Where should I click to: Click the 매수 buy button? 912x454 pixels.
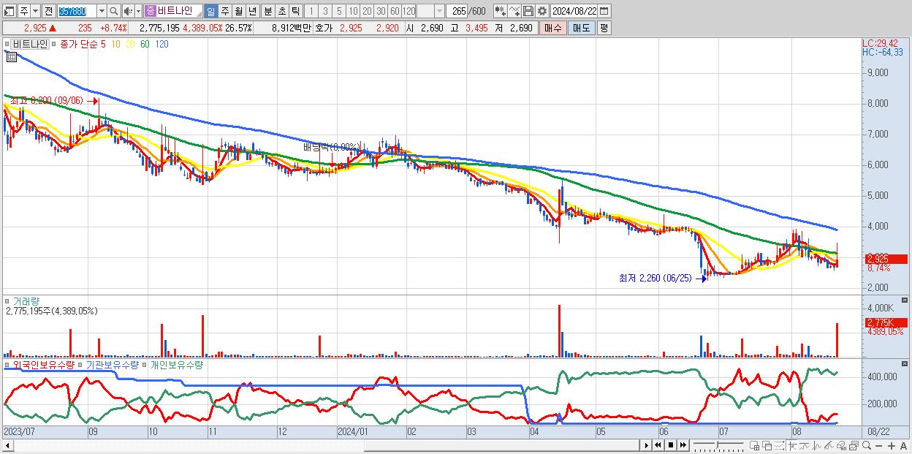pyautogui.click(x=552, y=28)
